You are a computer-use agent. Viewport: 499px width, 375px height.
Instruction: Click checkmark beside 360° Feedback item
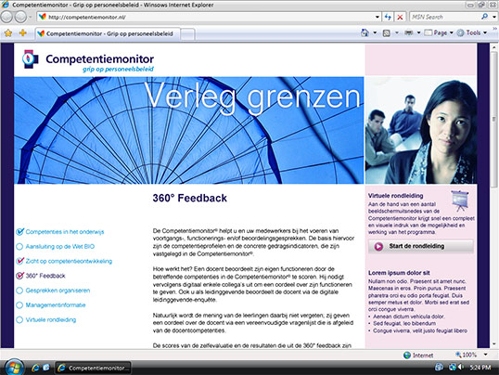point(19,276)
